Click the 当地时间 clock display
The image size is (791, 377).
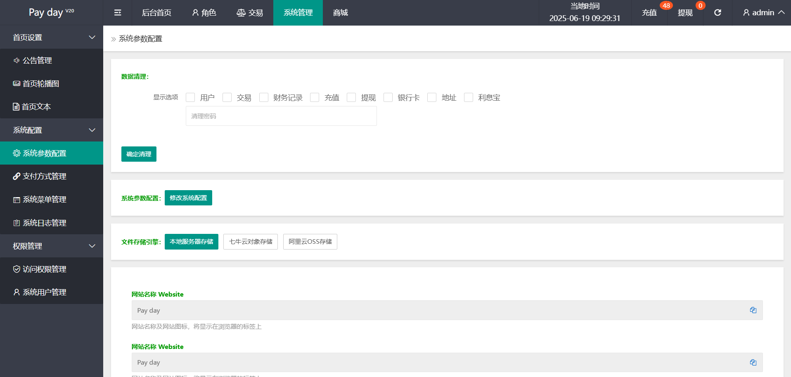click(x=585, y=12)
